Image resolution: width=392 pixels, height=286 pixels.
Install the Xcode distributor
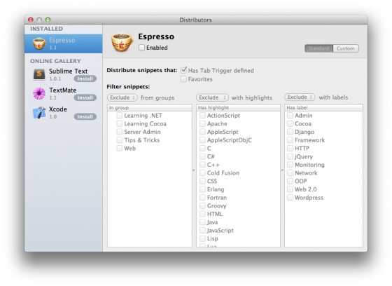coord(85,116)
